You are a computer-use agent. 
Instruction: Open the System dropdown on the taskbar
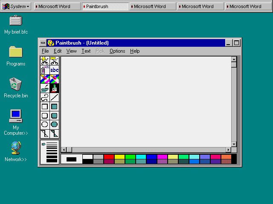[16, 6]
